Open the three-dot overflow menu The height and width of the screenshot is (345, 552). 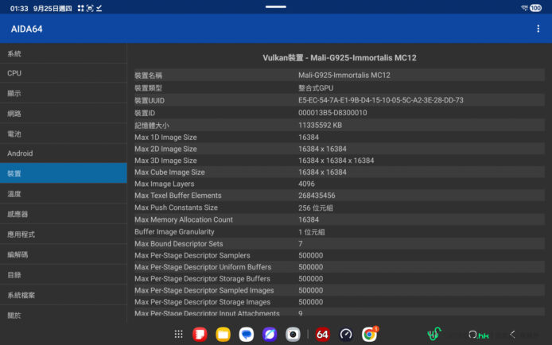538,29
